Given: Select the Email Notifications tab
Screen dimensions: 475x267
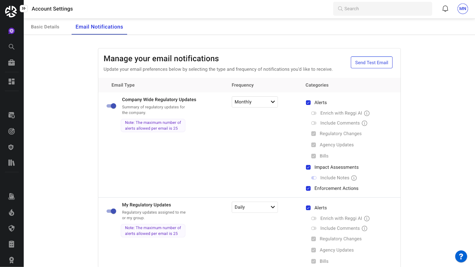Looking at the screenshot, I should [99, 27].
